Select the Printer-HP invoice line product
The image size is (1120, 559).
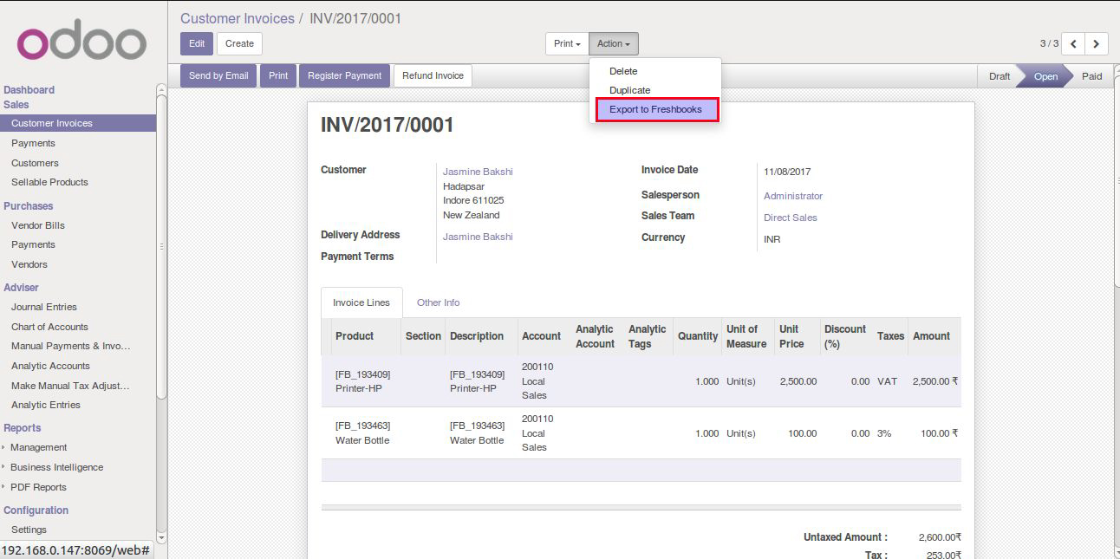pos(363,381)
